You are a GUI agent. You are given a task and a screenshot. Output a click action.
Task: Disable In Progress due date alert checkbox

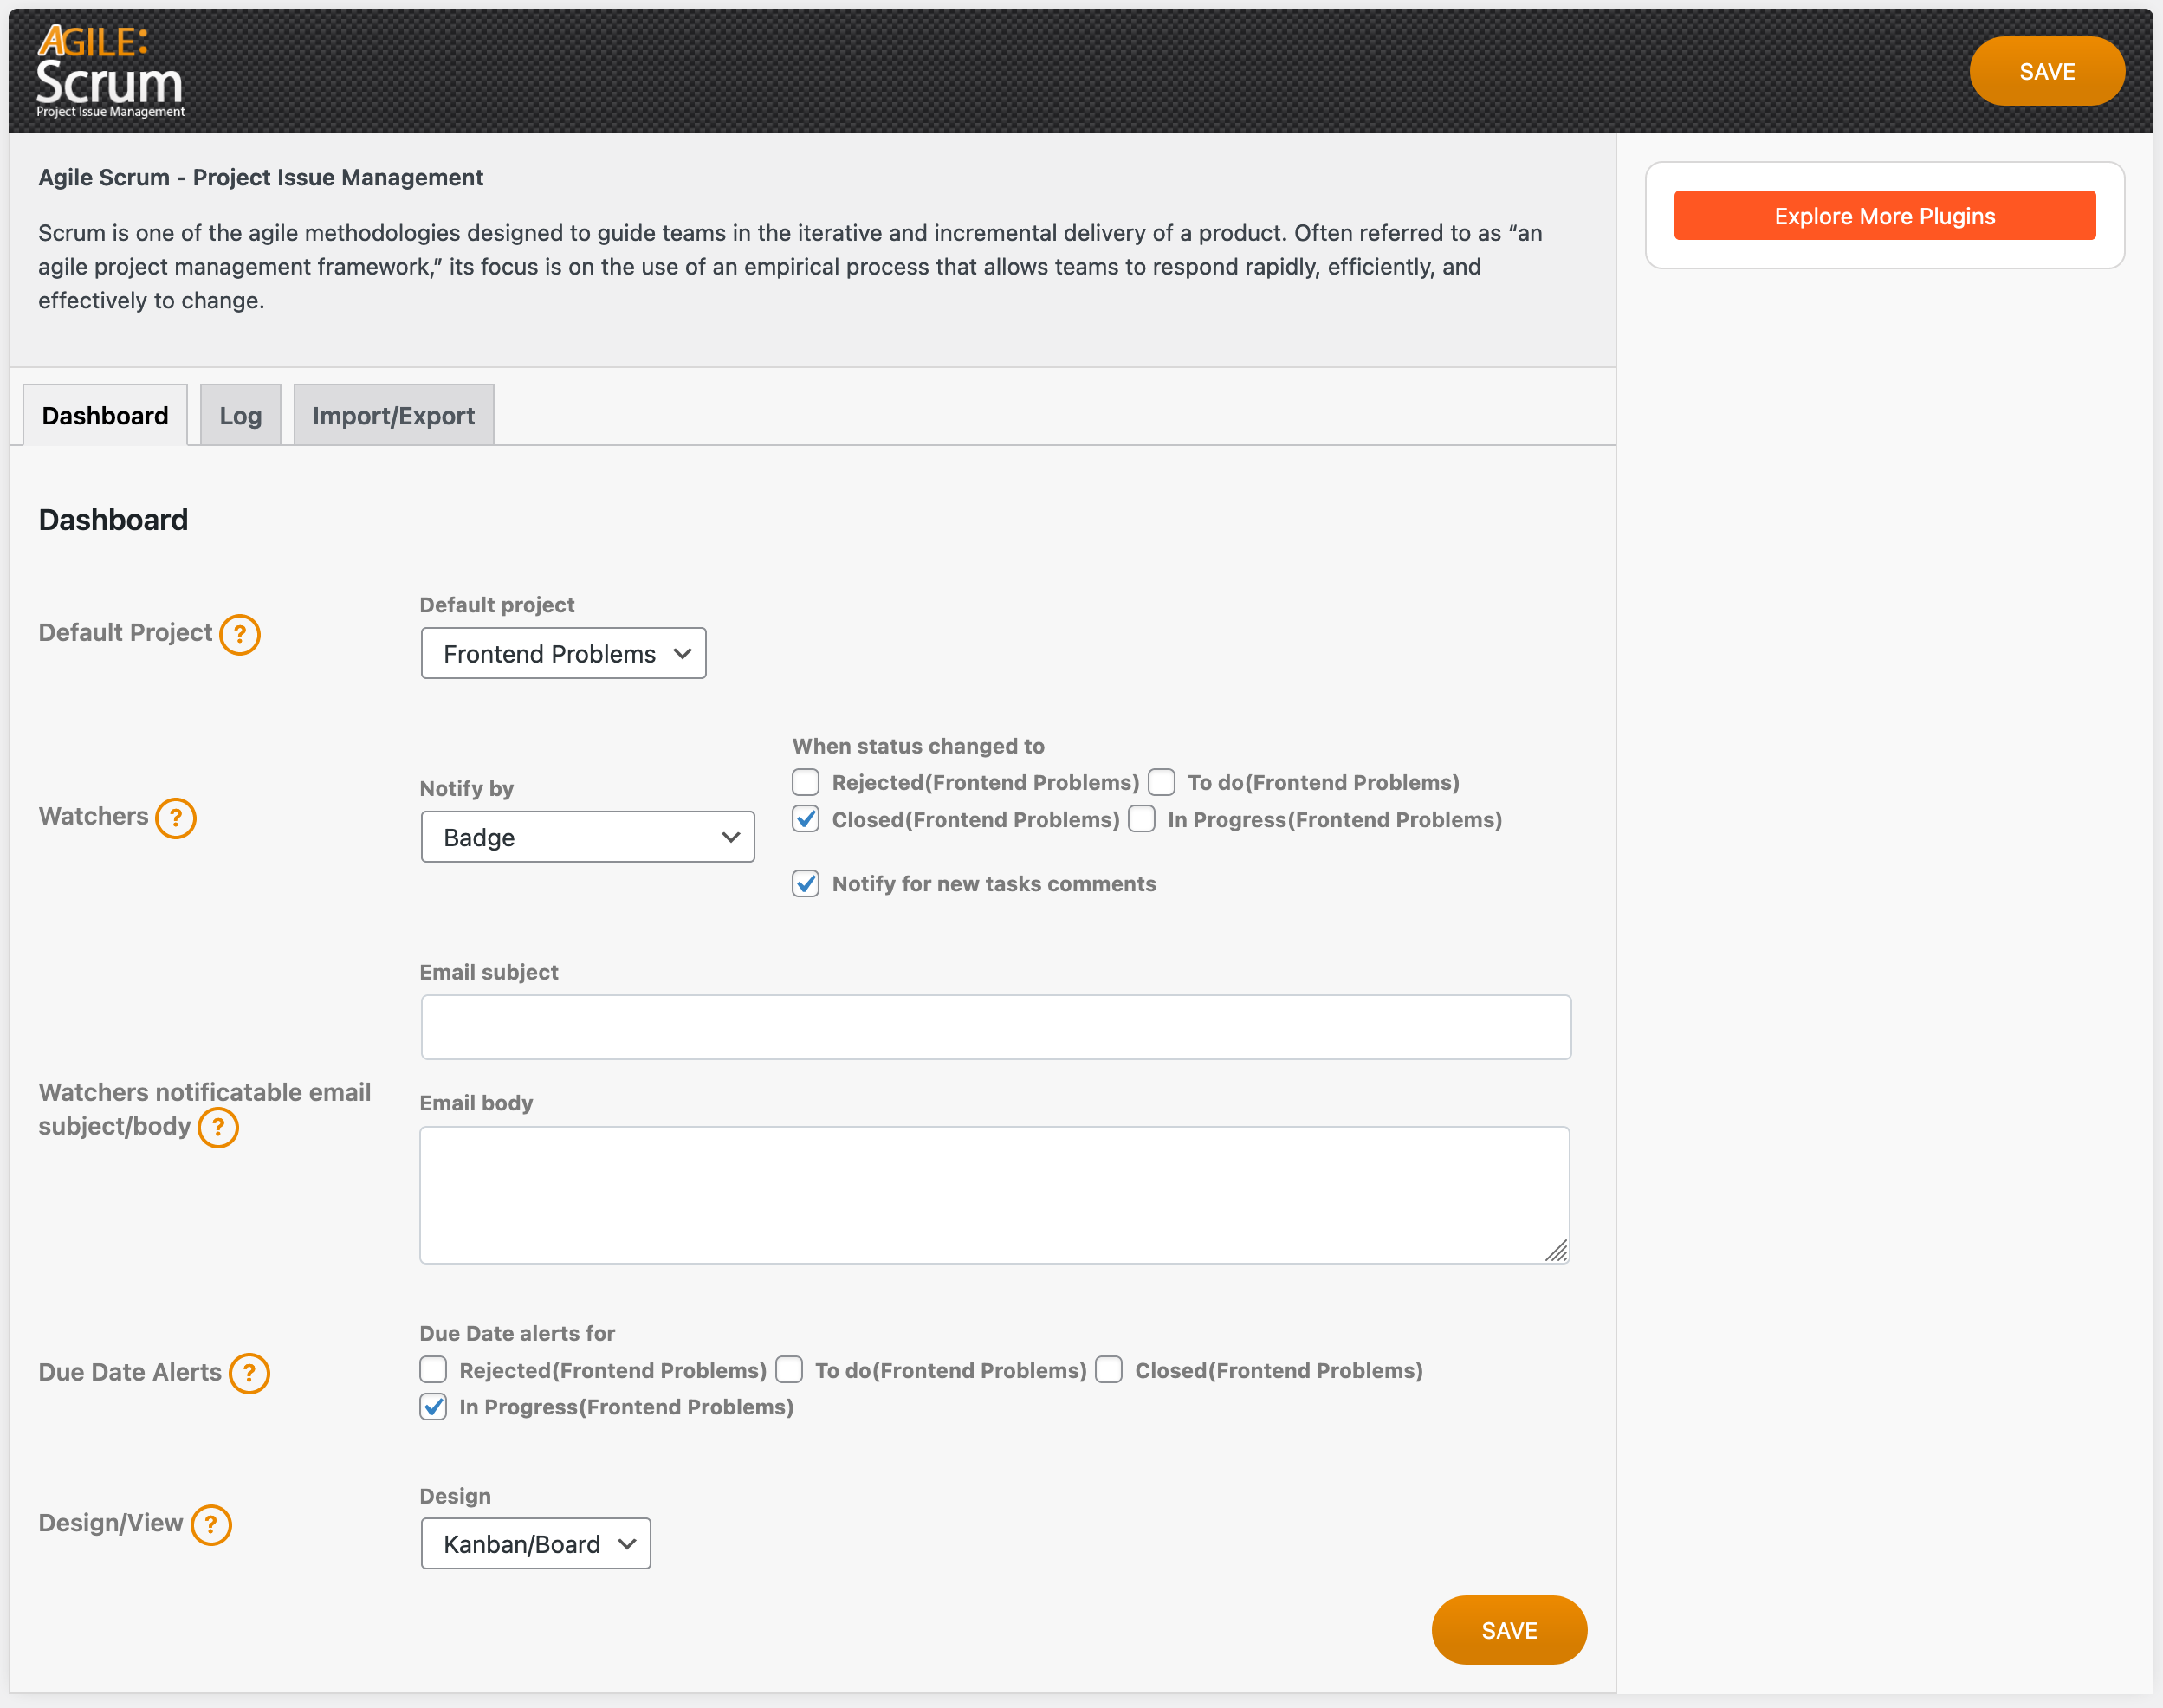point(433,1407)
